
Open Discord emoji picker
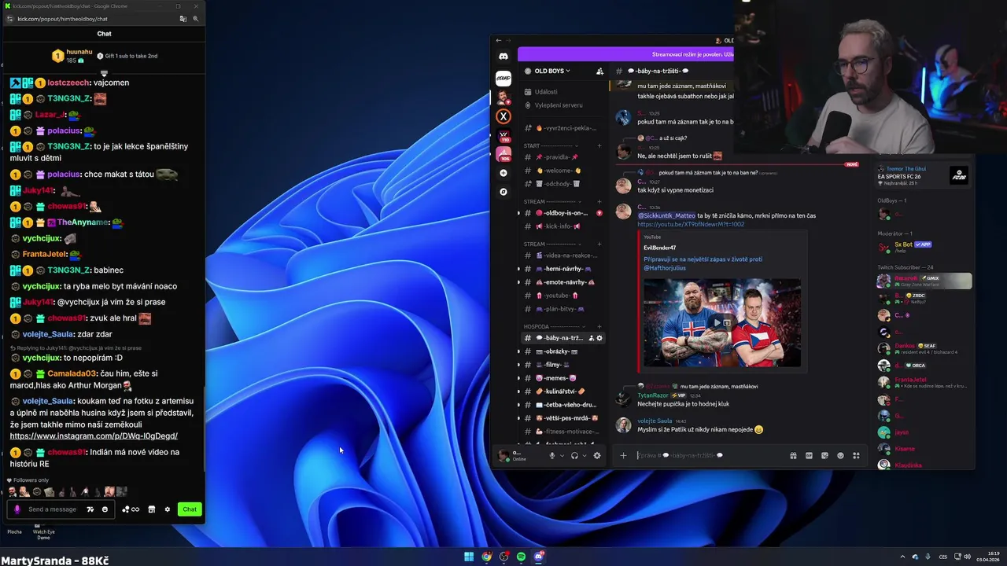pyautogui.click(x=840, y=455)
